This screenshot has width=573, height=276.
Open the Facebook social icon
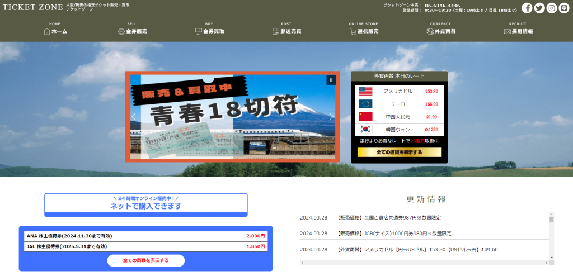pyautogui.click(x=527, y=8)
